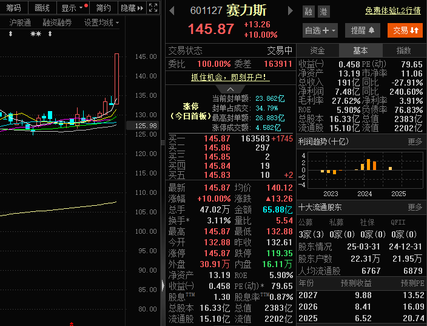Set a 提醒 price alert
The image size is (427, 326).
[x=363, y=30]
